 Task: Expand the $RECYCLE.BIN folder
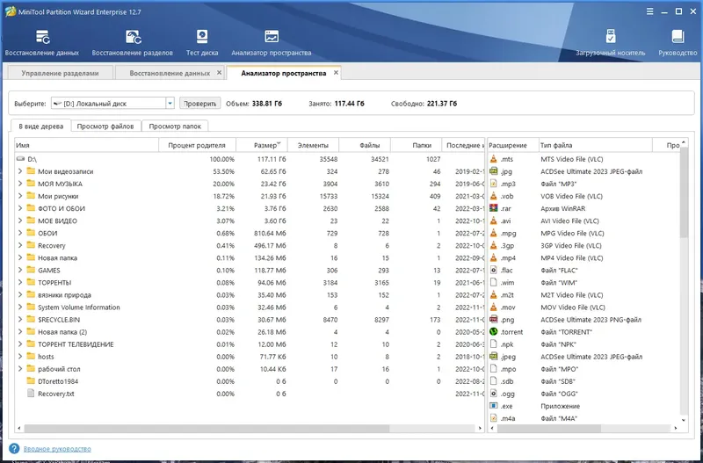pos(20,319)
